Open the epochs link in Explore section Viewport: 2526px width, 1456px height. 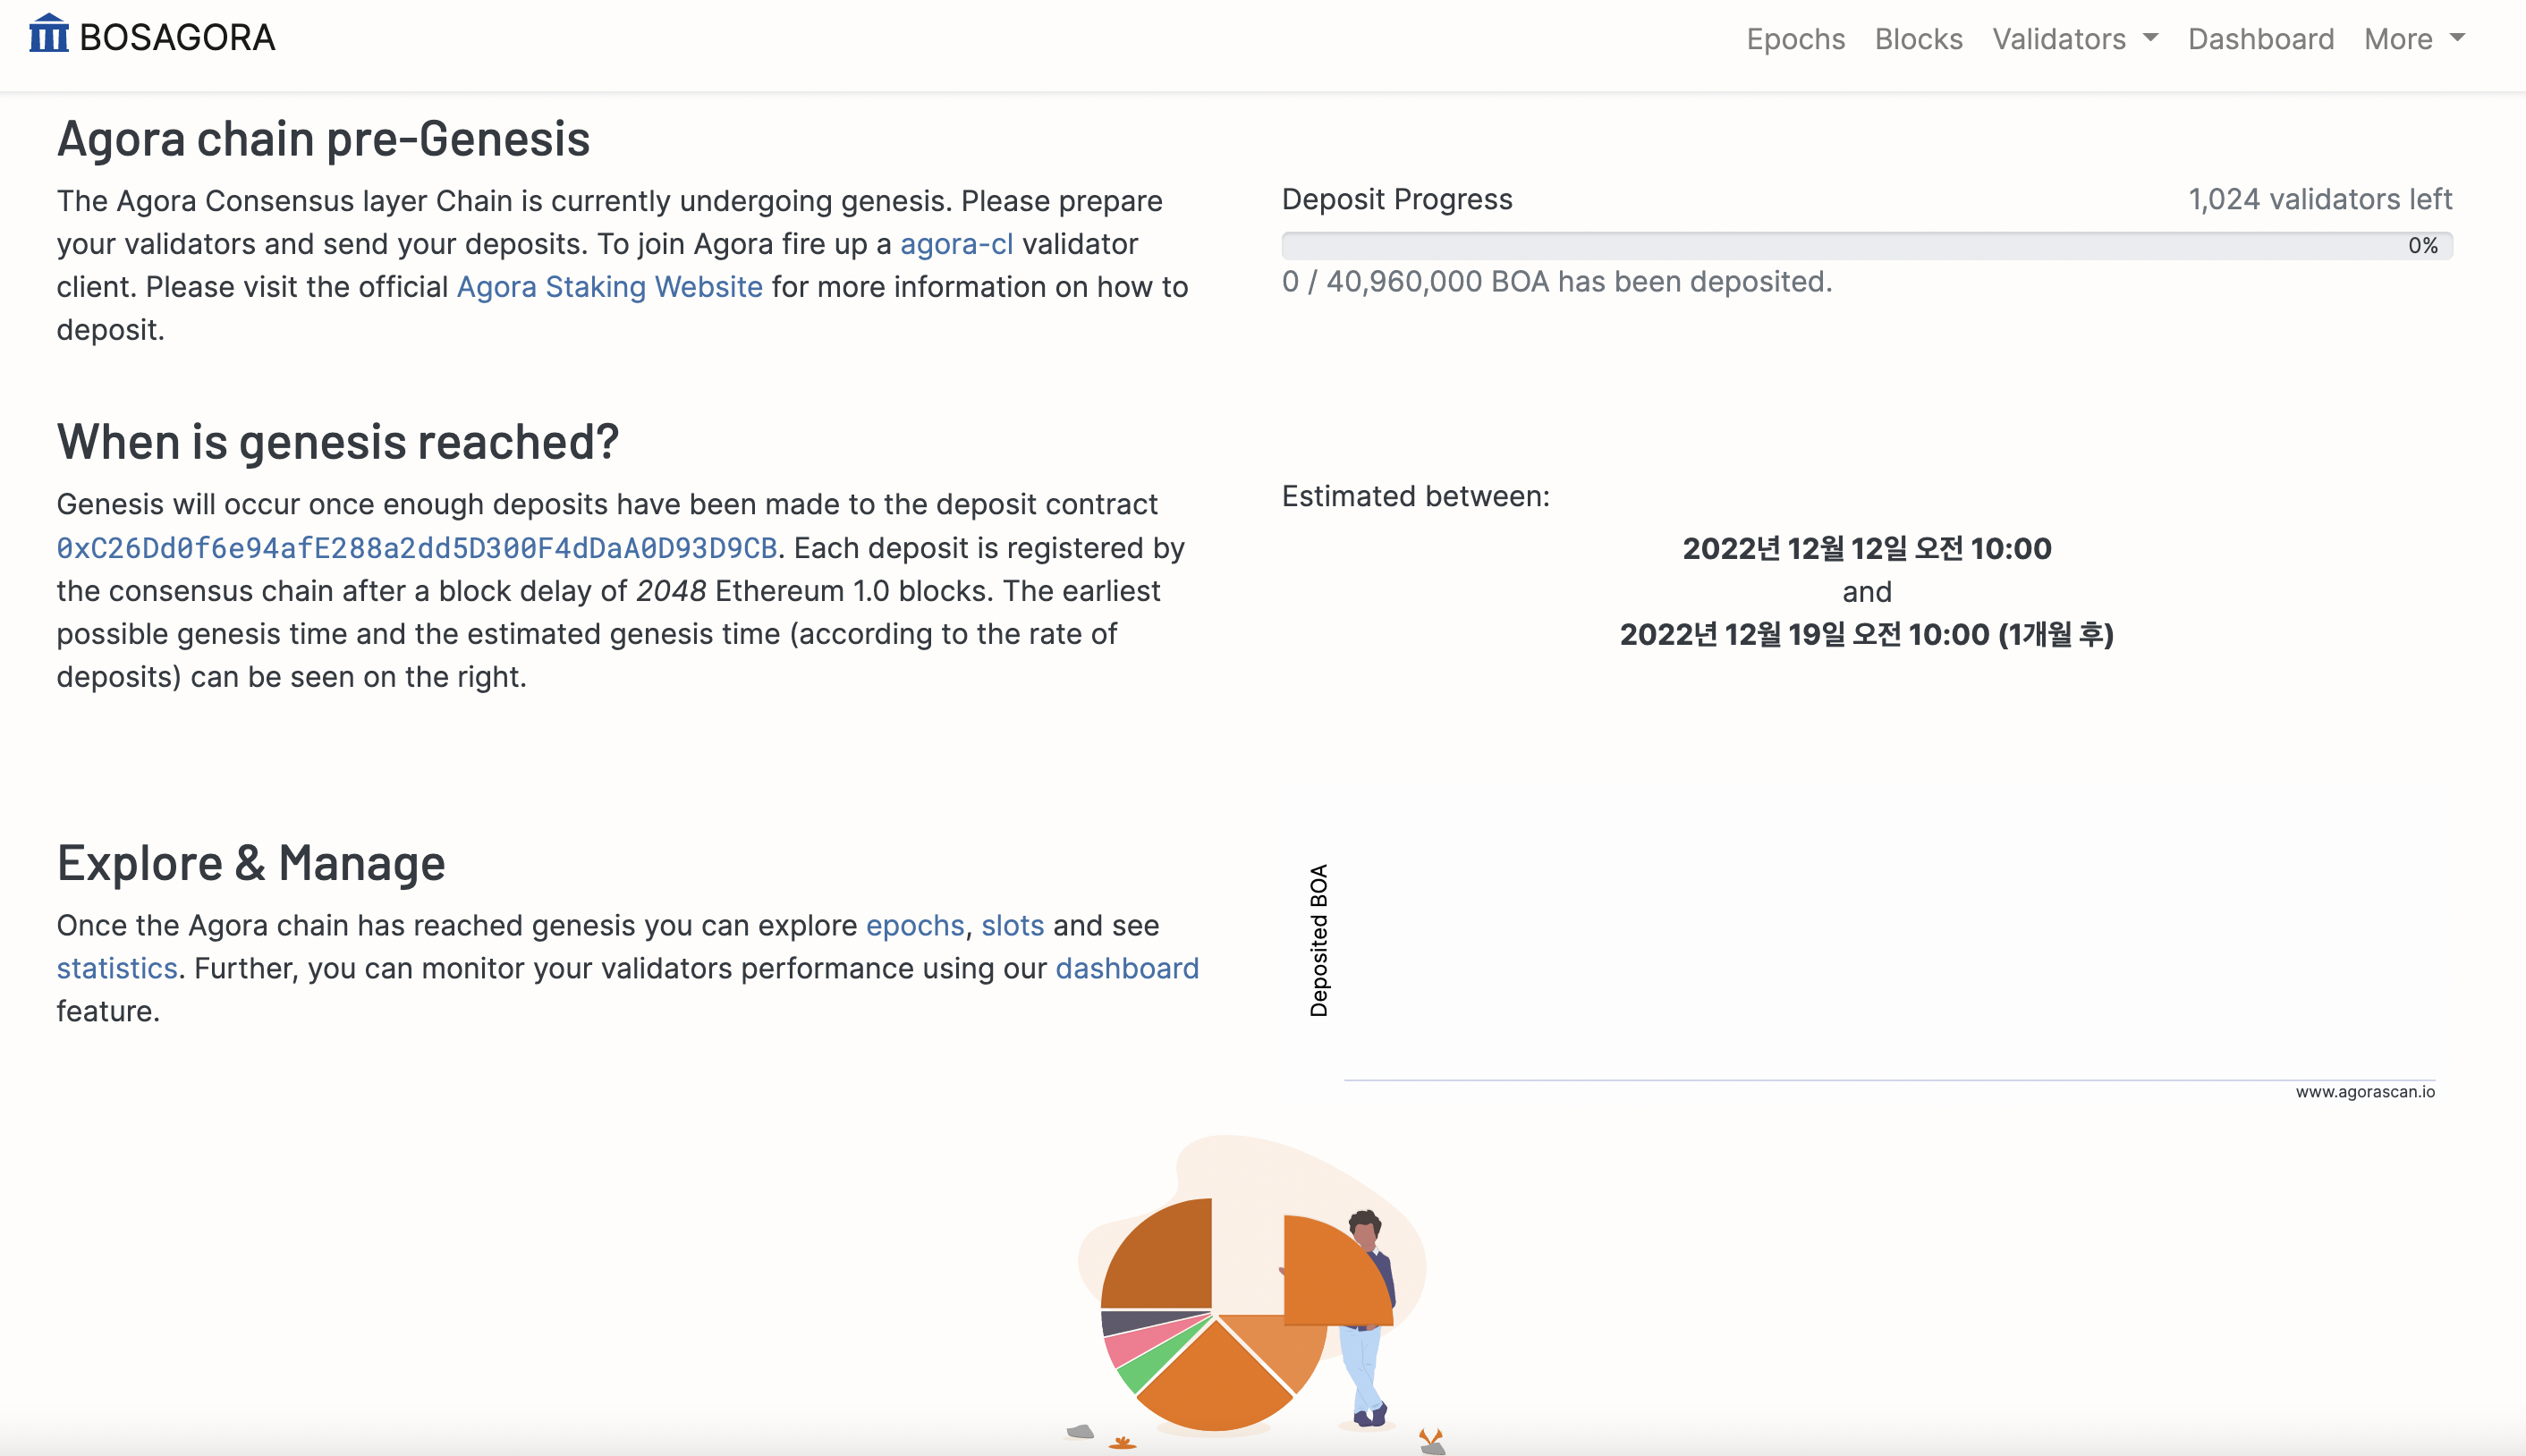(915, 925)
